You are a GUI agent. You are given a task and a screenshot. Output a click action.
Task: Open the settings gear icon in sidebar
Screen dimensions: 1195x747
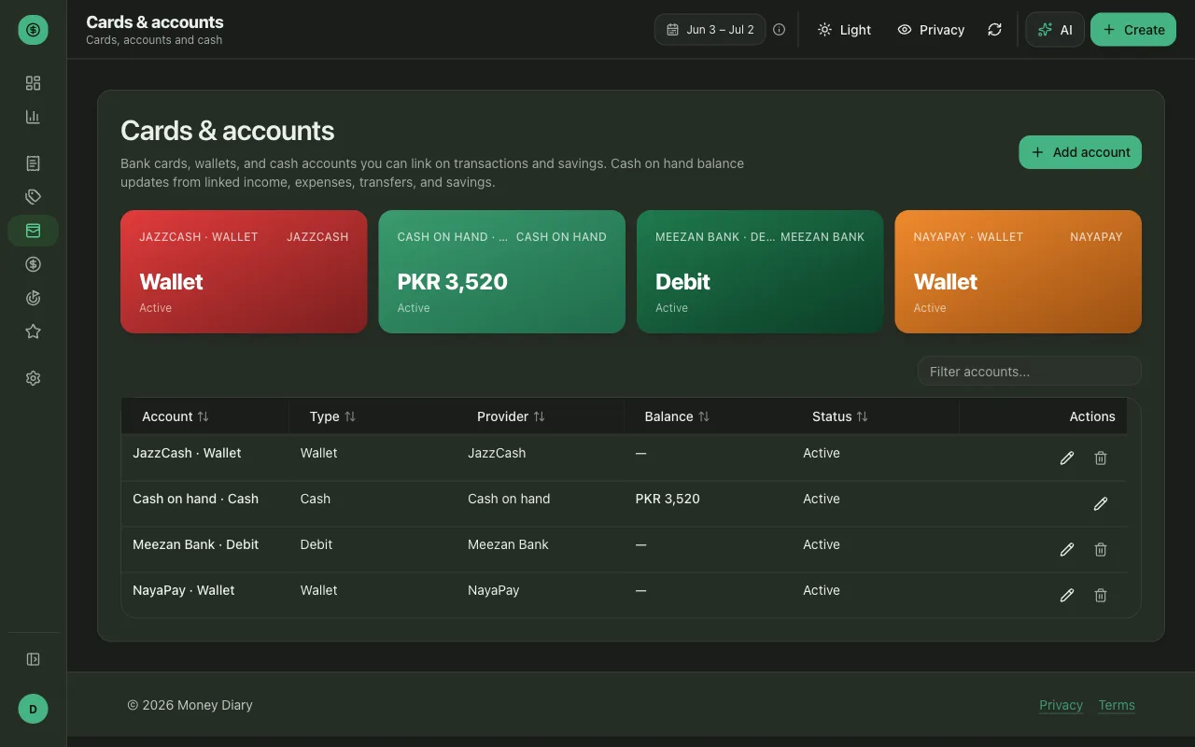(x=33, y=378)
